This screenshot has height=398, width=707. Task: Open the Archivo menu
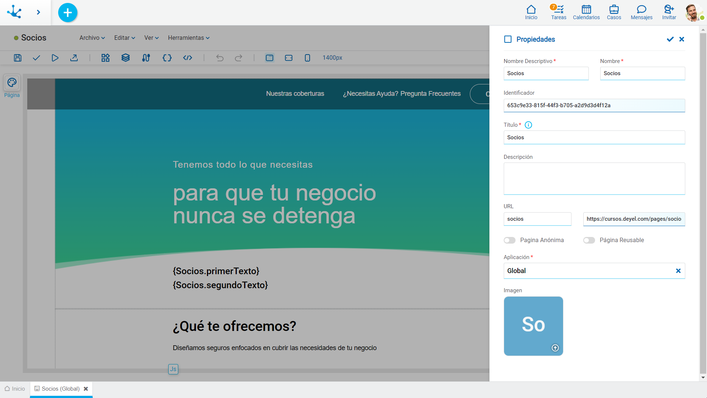[x=92, y=38]
